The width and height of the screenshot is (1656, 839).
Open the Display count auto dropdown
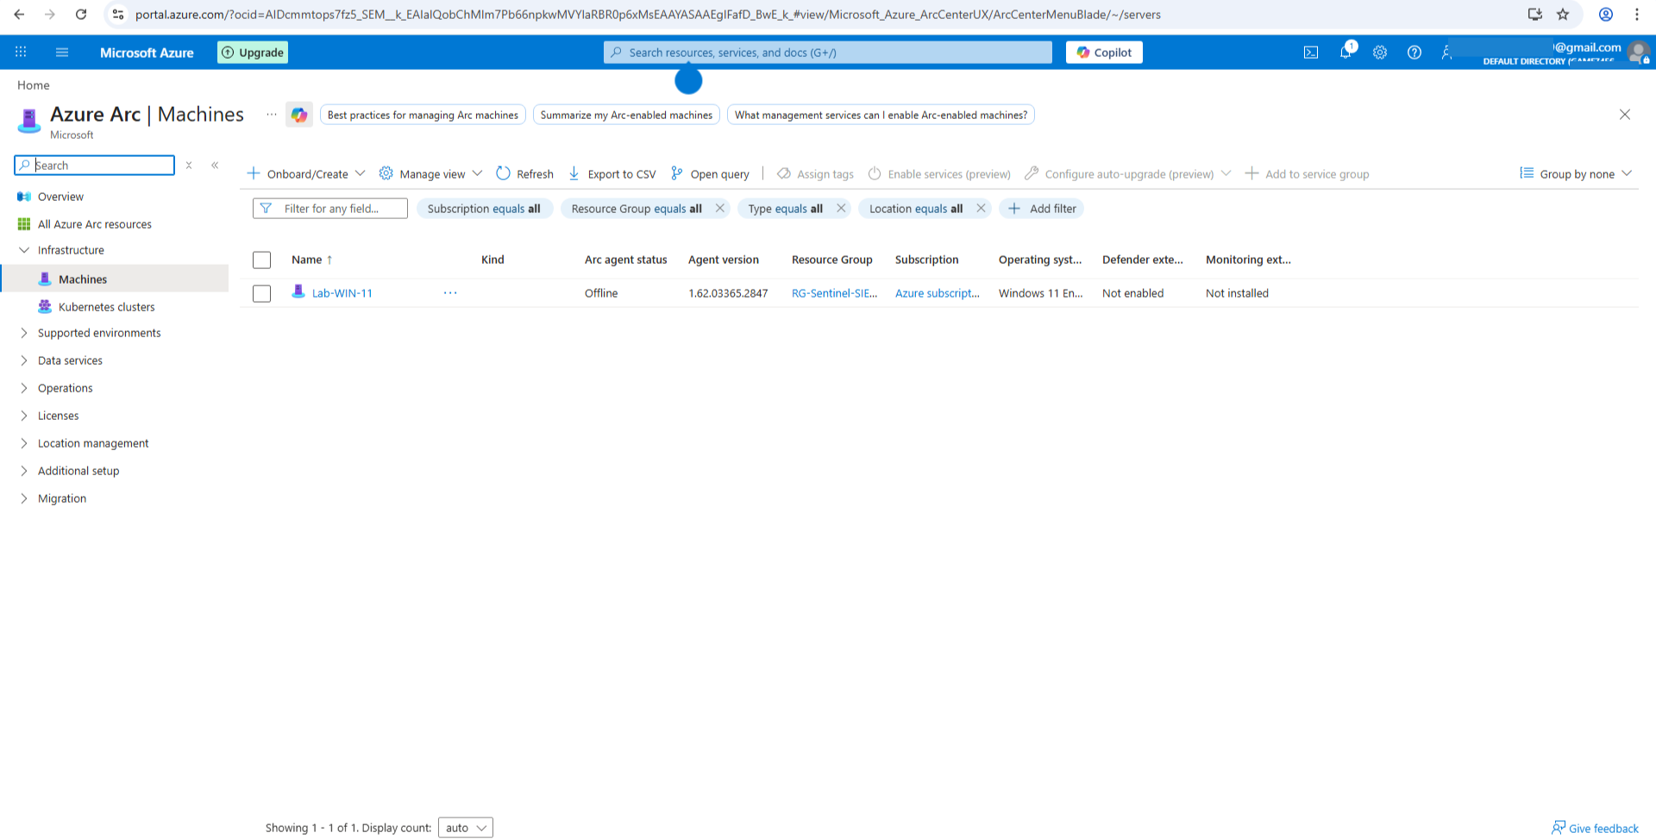[x=466, y=828]
